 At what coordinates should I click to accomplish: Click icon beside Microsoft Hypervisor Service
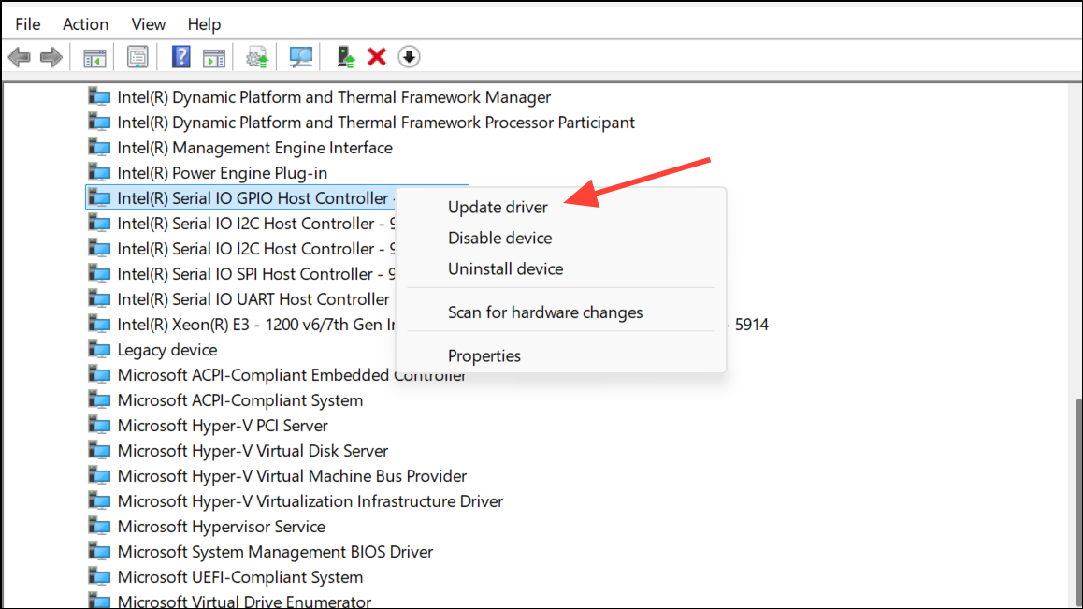[99, 526]
